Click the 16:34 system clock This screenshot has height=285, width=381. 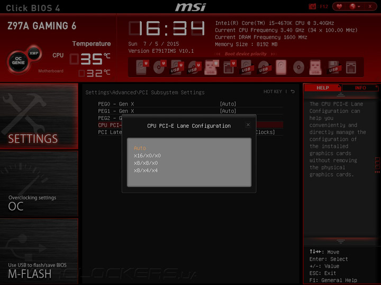coord(167,28)
